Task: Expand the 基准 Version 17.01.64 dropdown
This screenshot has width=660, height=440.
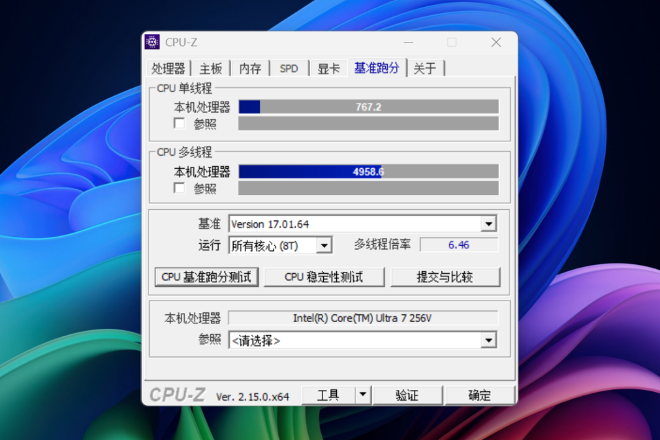Action: 488,224
